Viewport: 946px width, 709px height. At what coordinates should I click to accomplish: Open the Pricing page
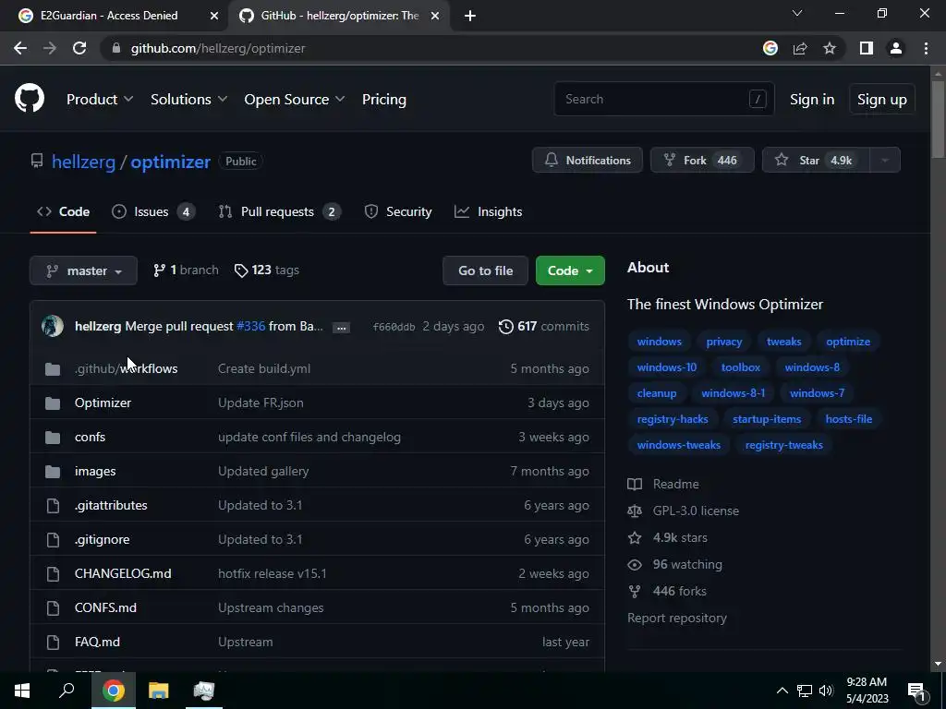[383, 100]
